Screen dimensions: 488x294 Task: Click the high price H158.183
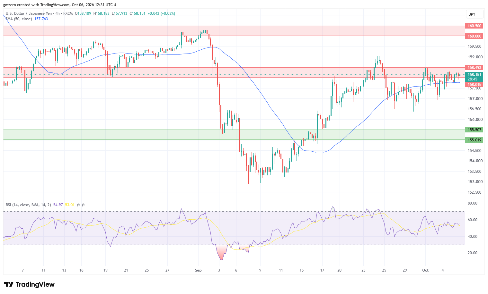click(101, 13)
